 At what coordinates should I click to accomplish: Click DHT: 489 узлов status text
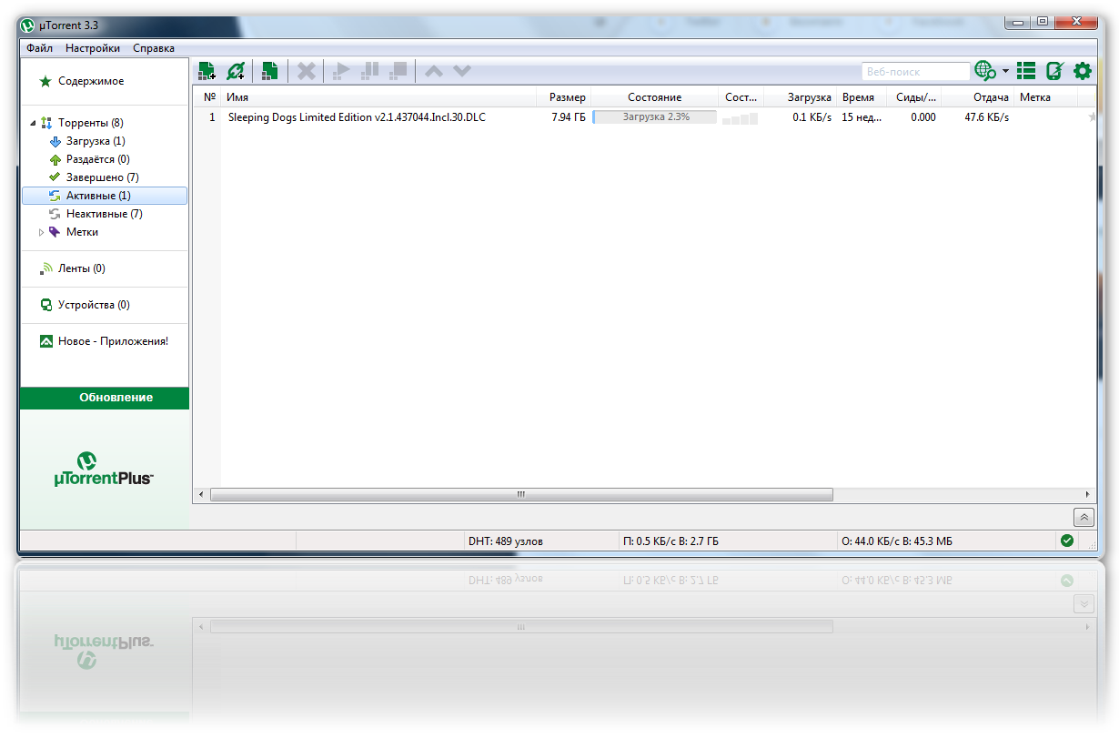pyautogui.click(x=506, y=541)
